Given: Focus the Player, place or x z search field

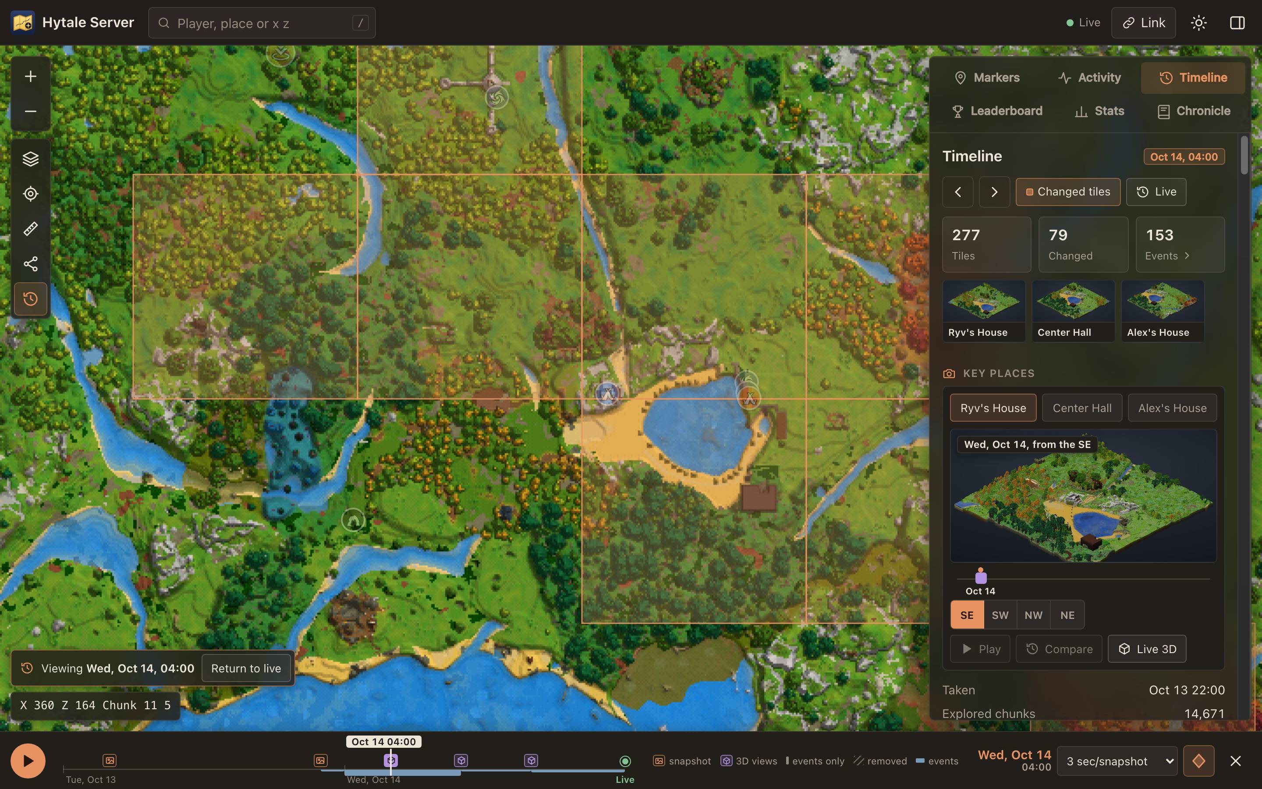Looking at the screenshot, I should (x=262, y=23).
